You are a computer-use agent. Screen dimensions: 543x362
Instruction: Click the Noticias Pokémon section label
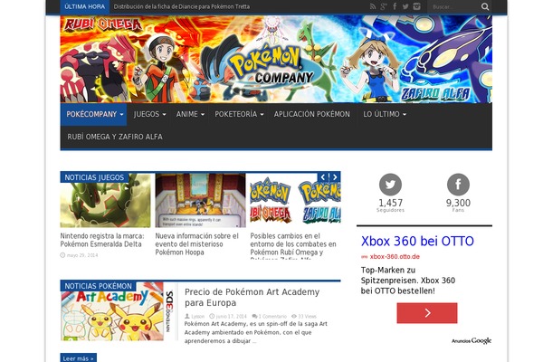click(98, 286)
